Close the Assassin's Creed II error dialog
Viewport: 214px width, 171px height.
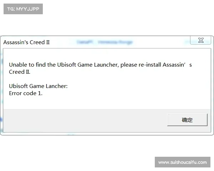(x=200, y=40)
